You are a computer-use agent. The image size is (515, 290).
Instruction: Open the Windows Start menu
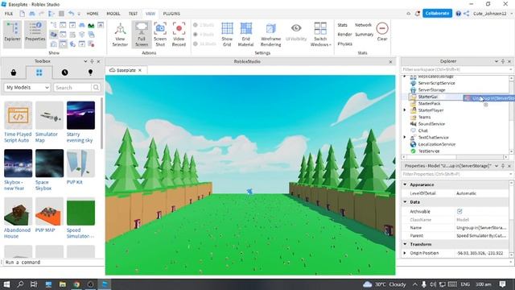[x=6, y=284]
